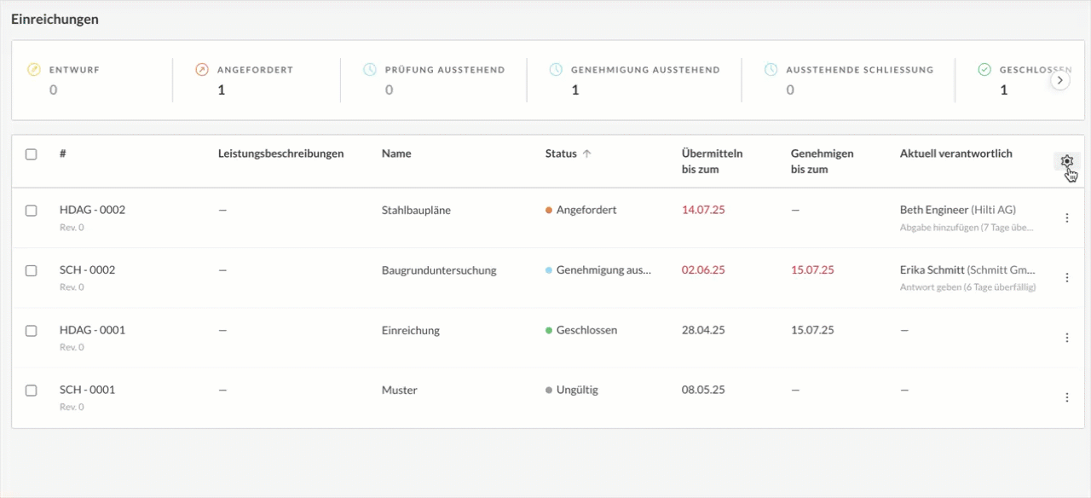
Task: Click the name Baugrunduntersuchung
Action: tap(439, 270)
